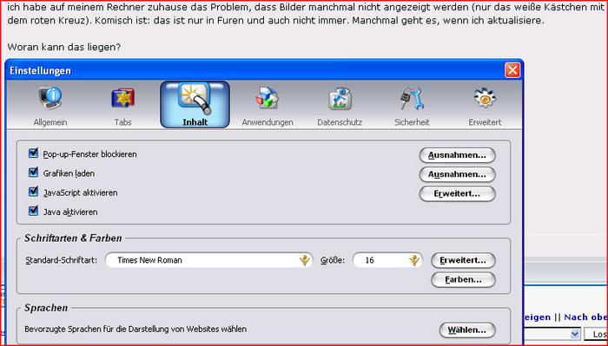Click Los button on forum page

pyautogui.click(x=596, y=334)
